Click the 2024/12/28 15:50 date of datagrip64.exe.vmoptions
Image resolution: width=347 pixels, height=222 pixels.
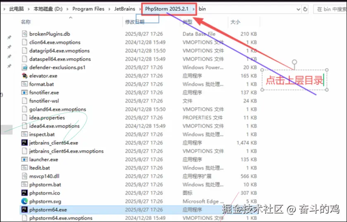point(145,51)
